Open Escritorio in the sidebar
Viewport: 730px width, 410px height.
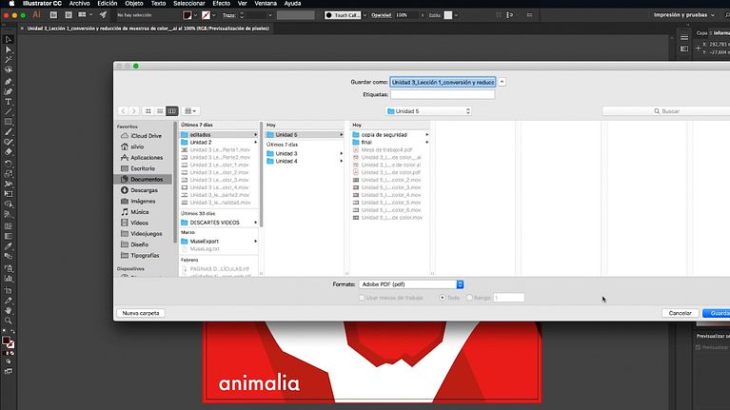[144, 168]
